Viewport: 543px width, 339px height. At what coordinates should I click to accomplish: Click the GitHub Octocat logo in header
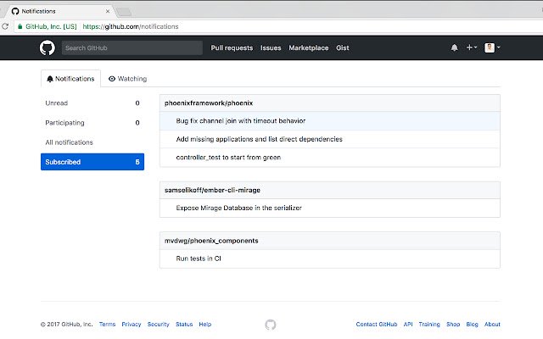tap(48, 47)
